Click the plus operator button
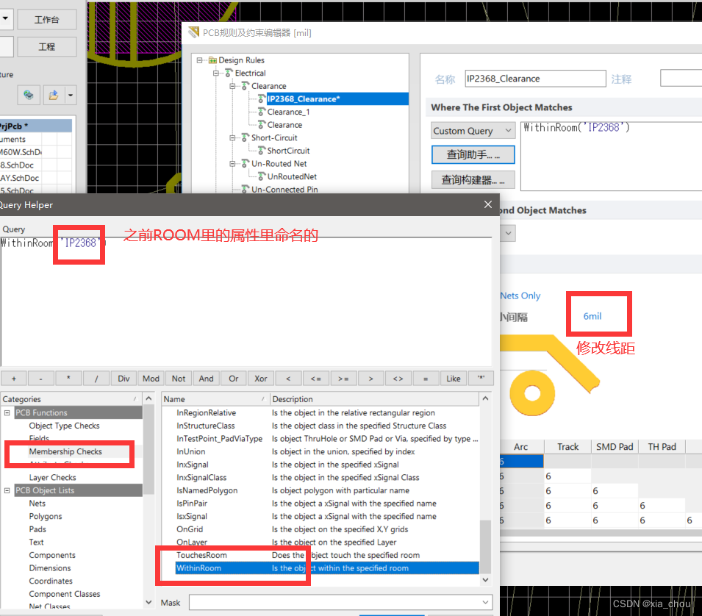The image size is (702, 616). coord(14,379)
